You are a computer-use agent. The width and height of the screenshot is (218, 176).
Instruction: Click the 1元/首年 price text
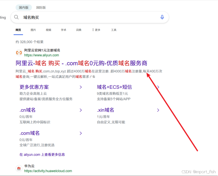click(103, 117)
